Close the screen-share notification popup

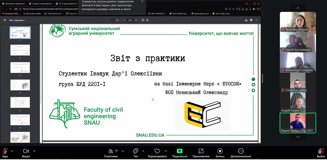[x=142, y=1]
